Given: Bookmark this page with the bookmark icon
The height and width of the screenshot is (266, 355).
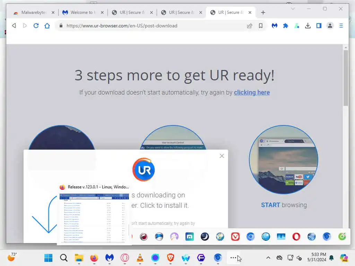Looking at the screenshot, I should (261, 26).
